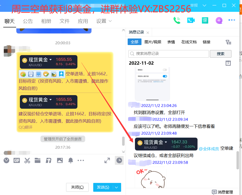The width and height of the screenshot is (242, 195).
Task: Open the calendar date picker beside 2022-11-02
Action: pyautogui.click(x=228, y=63)
